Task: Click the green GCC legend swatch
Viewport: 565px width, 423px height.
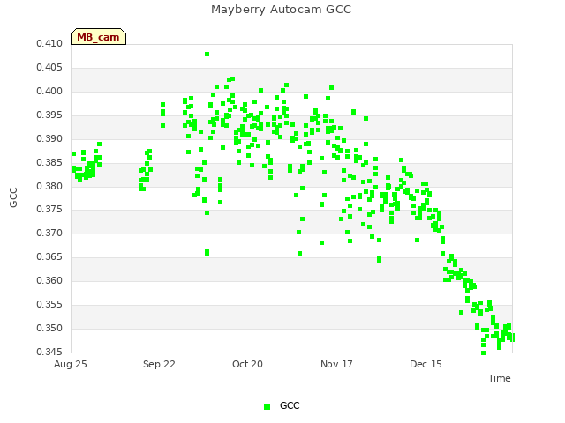Action: point(267,406)
